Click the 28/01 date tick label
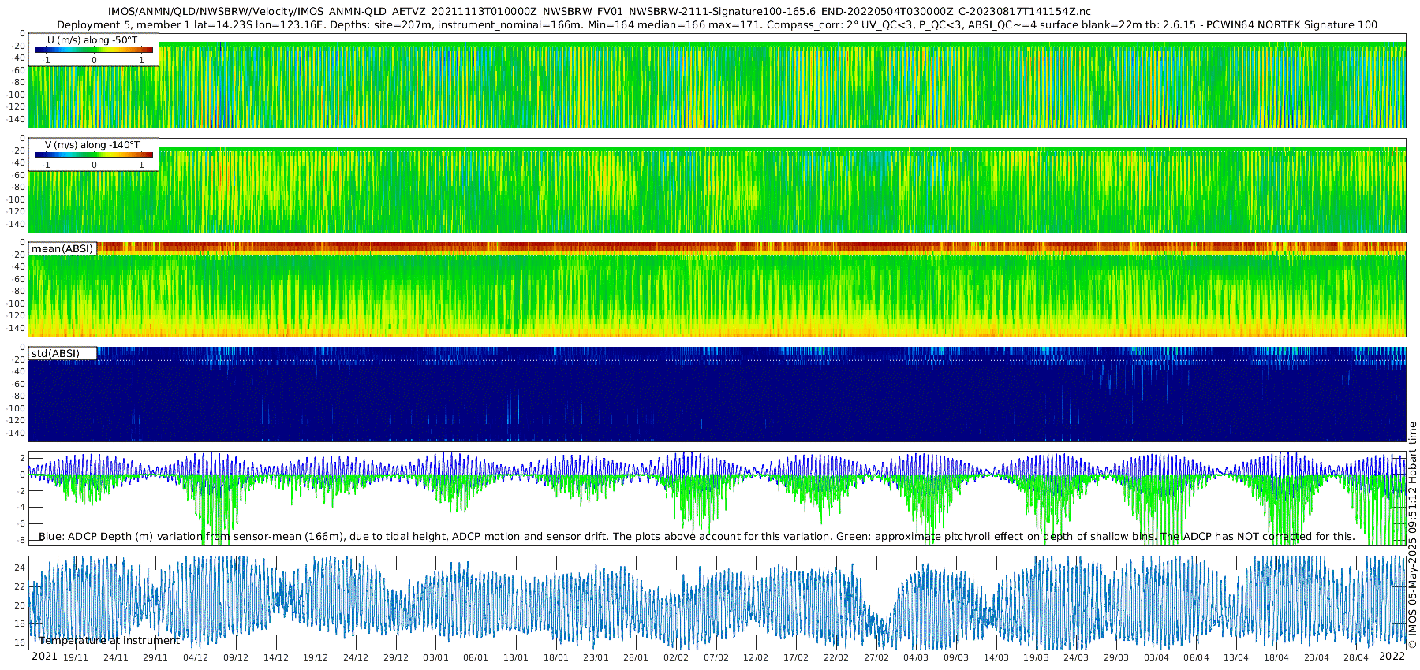1420x670 pixels. click(x=636, y=657)
